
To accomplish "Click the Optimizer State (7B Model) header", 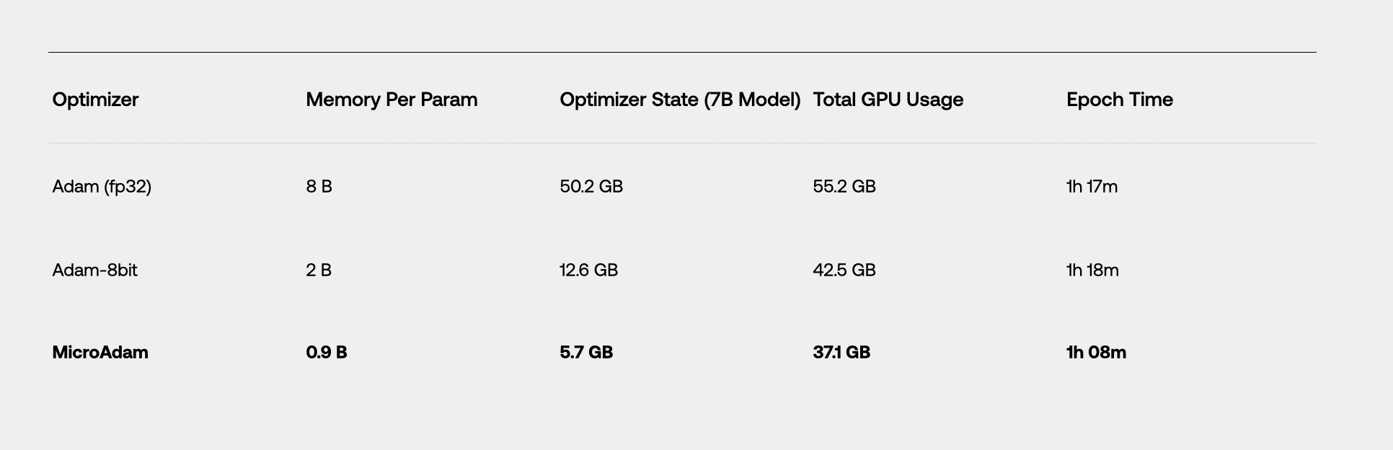I will coord(680,100).
